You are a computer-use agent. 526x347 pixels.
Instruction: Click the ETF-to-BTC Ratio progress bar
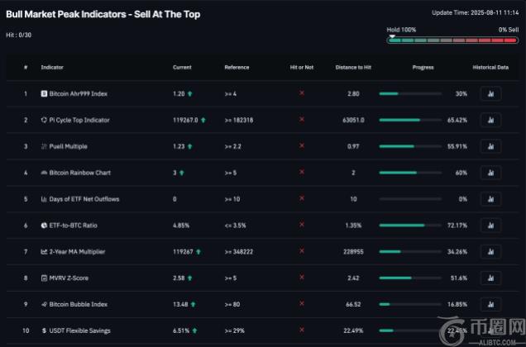click(412, 226)
